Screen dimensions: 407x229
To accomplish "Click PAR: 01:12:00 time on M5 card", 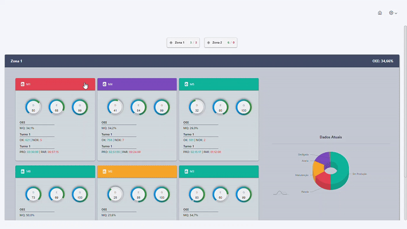I will (x=212, y=152).
